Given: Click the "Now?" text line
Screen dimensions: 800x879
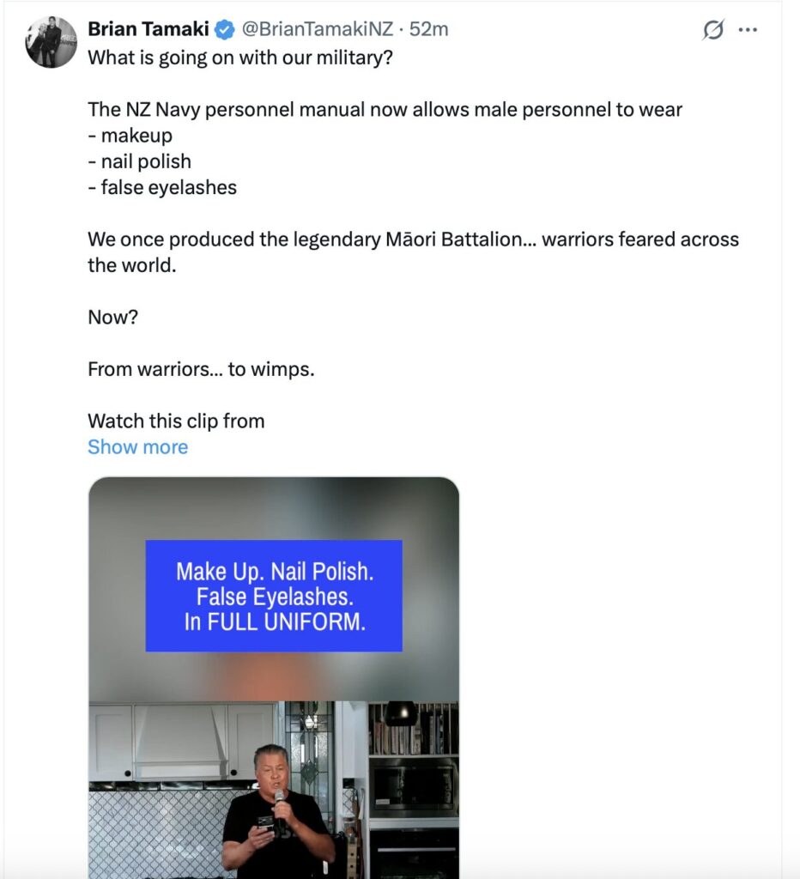Looking at the screenshot, I should tap(112, 318).
